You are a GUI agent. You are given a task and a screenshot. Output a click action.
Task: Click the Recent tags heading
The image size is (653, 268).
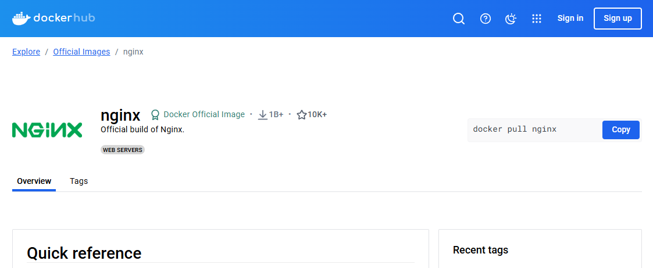(480, 250)
